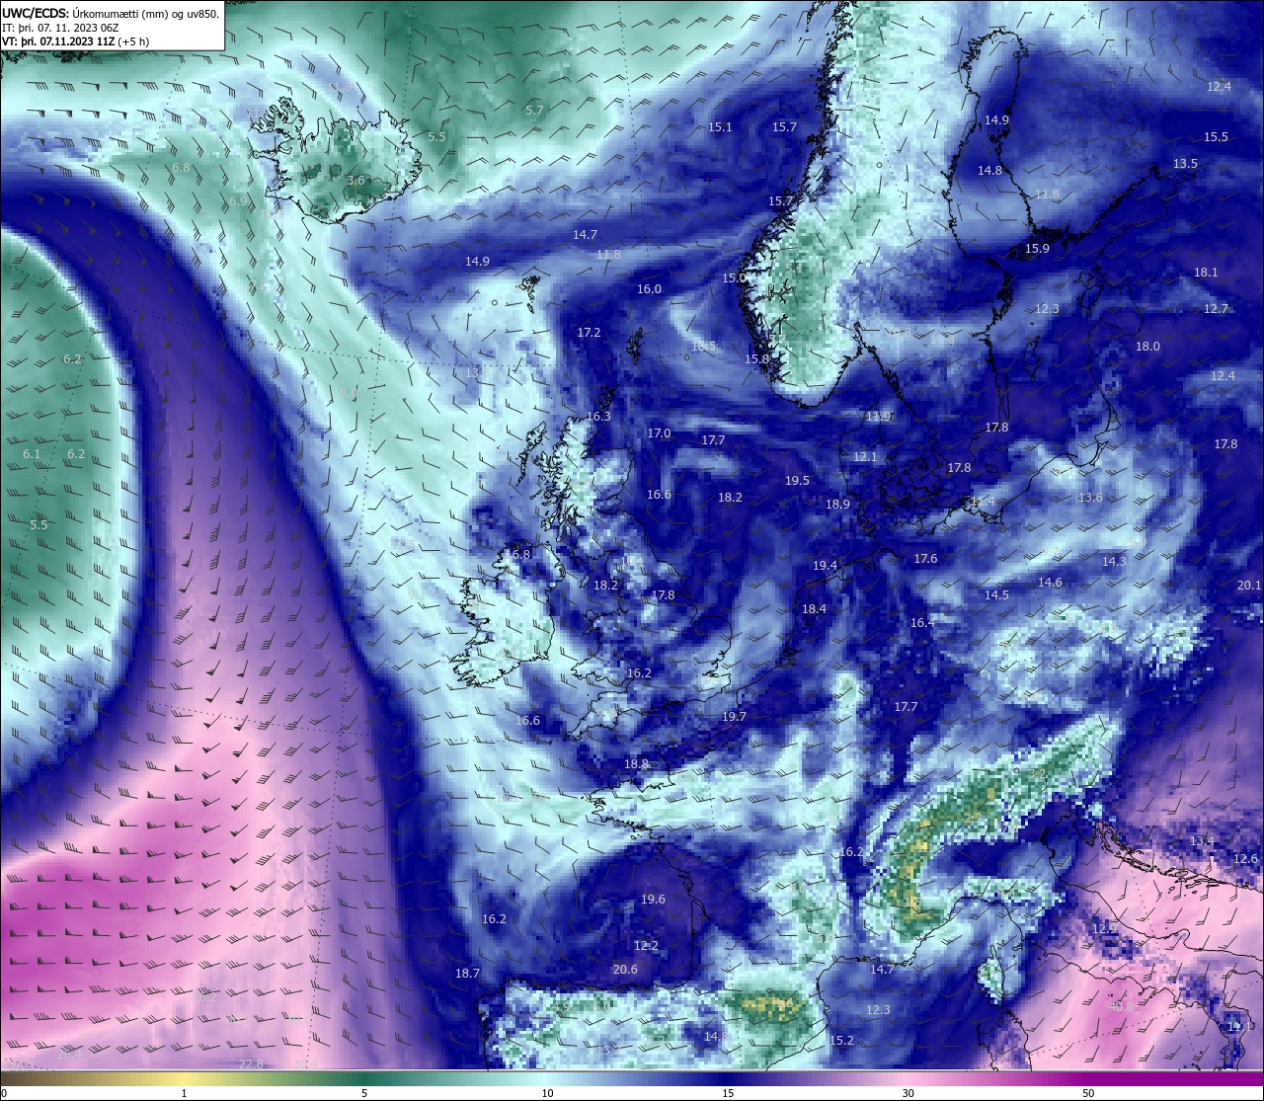Click the 20.1 value label
Viewport: 1264px width, 1101px height.
[1249, 586]
